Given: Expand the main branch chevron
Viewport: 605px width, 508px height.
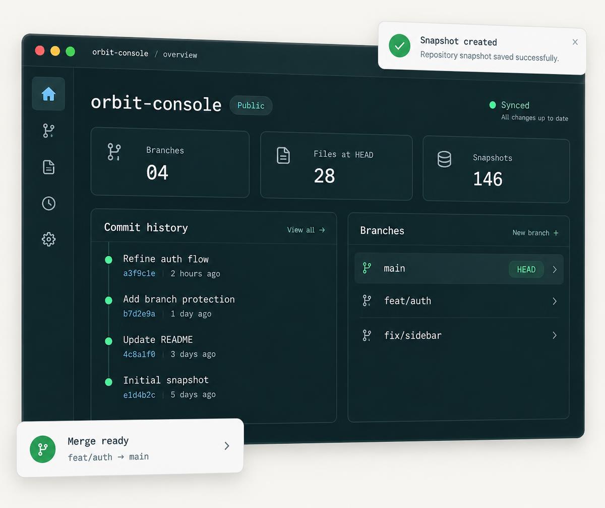Looking at the screenshot, I should tap(555, 269).
